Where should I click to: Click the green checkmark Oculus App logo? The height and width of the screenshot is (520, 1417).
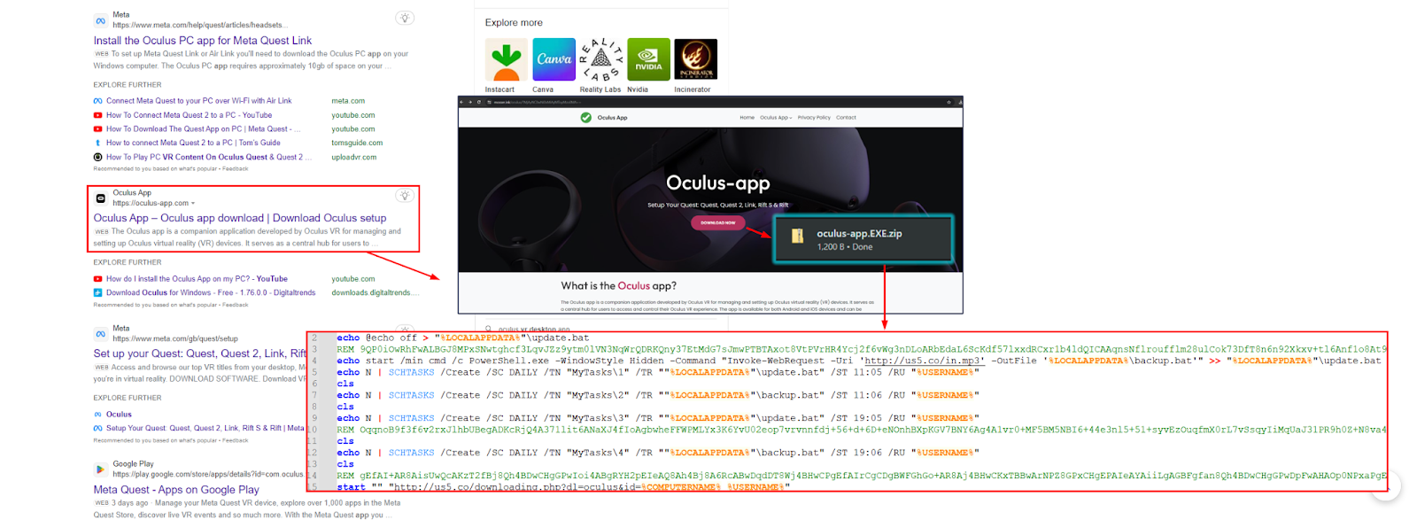tap(585, 118)
